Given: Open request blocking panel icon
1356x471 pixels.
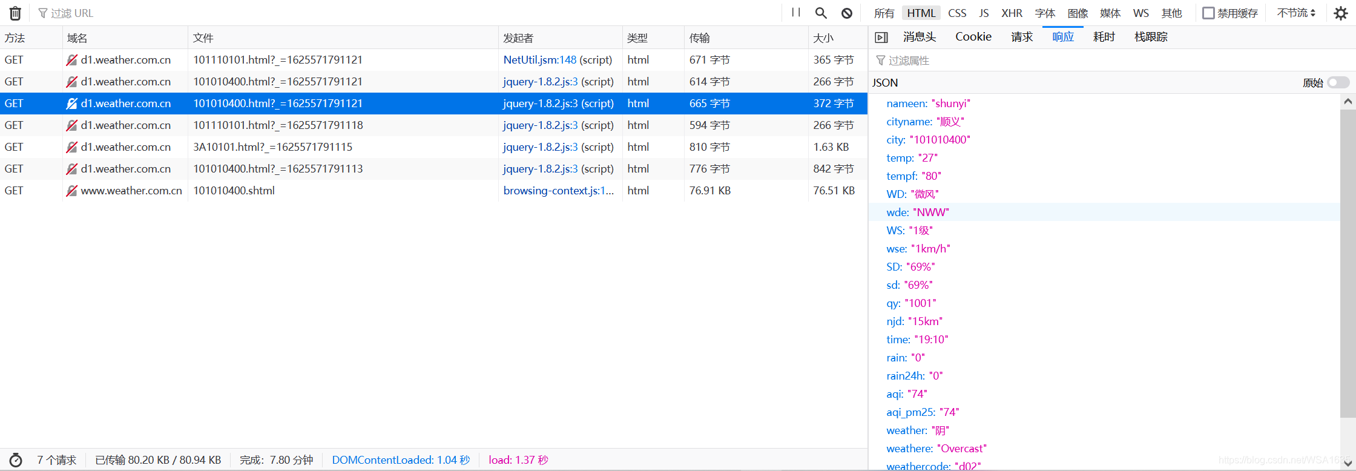Looking at the screenshot, I should (x=847, y=13).
